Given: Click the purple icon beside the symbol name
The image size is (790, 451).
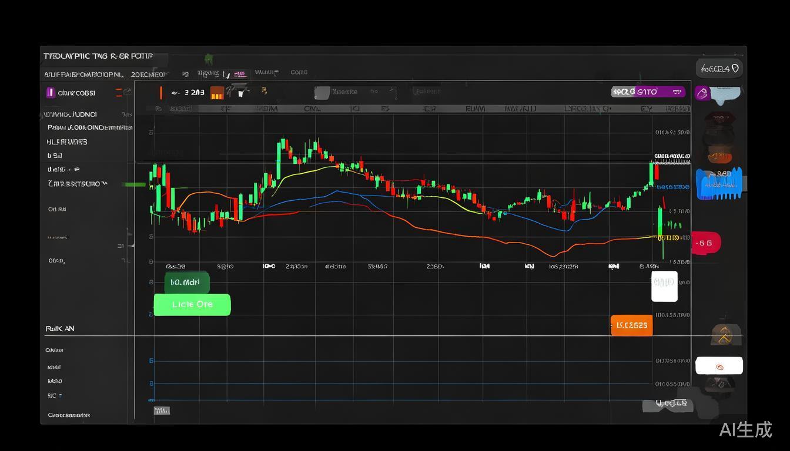Looking at the screenshot, I should click(50, 92).
